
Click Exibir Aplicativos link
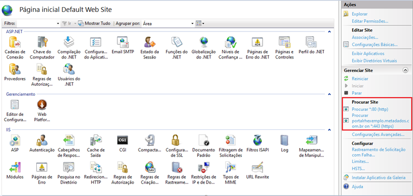click(368, 54)
